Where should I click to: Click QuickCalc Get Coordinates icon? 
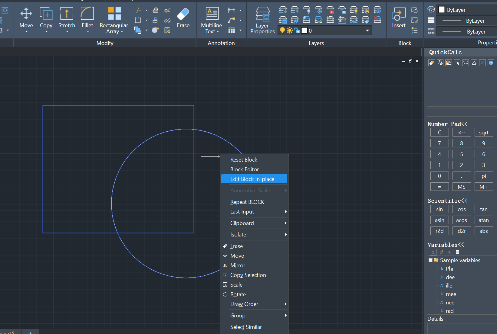point(457,63)
